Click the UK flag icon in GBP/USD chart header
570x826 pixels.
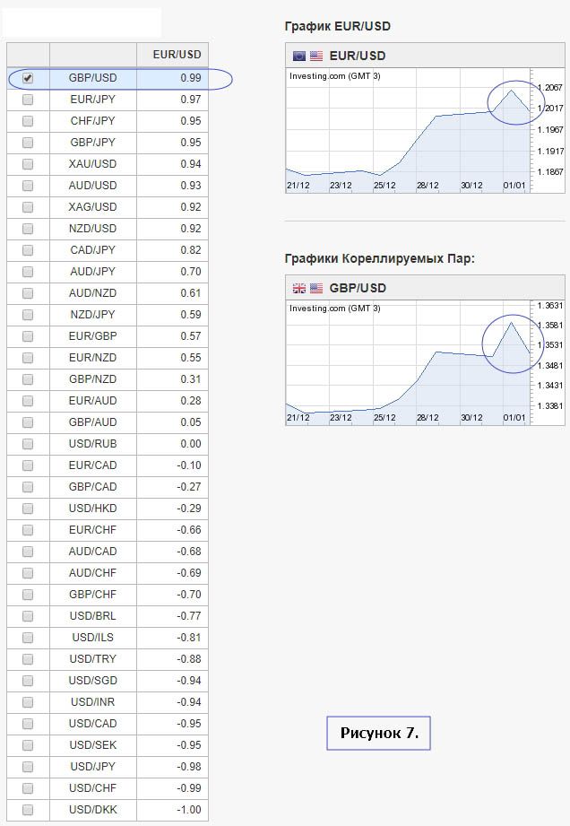(x=299, y=288)
